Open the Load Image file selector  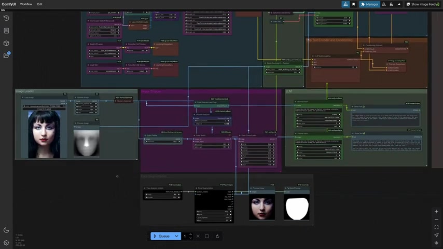coord(44,106)
